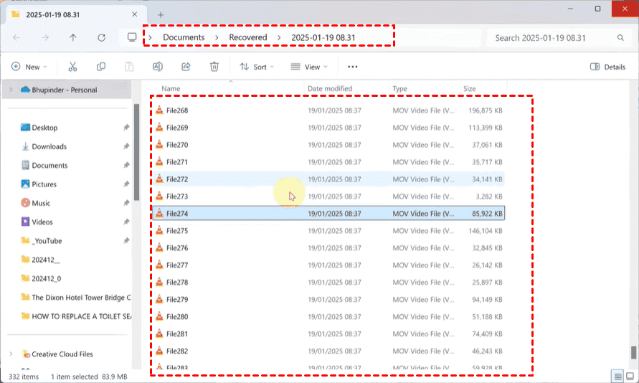Switch to details list view icon
Viewport: 639px width, 383px height.
617,376
